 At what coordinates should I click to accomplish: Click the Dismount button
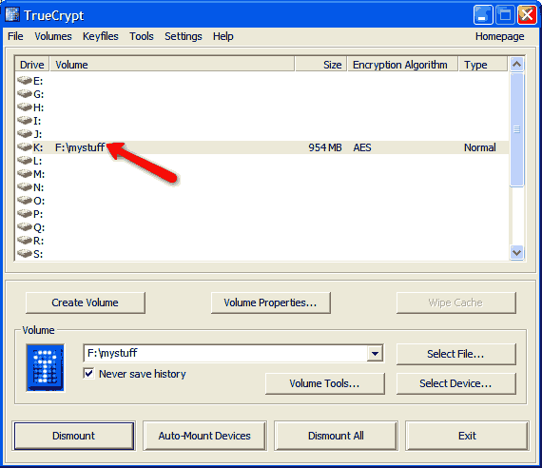(73, 436)
